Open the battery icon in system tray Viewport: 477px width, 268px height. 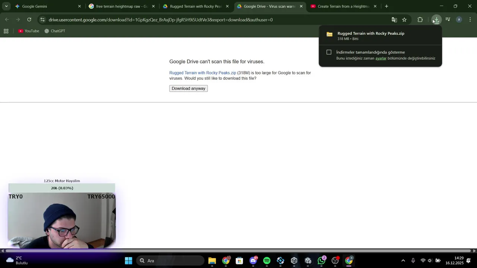pos(438,261)
